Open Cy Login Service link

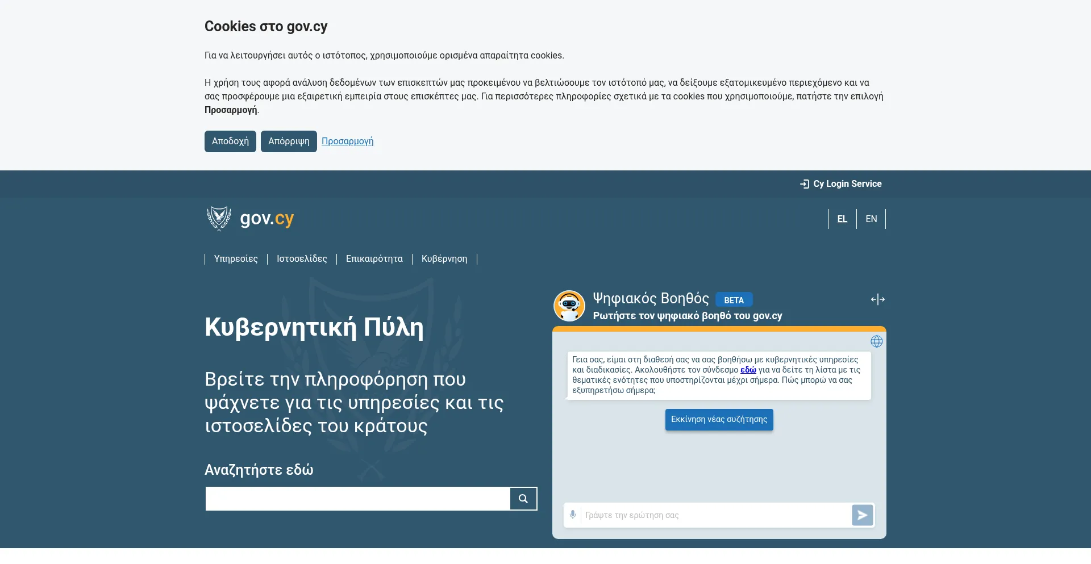(x=841, y=184)
